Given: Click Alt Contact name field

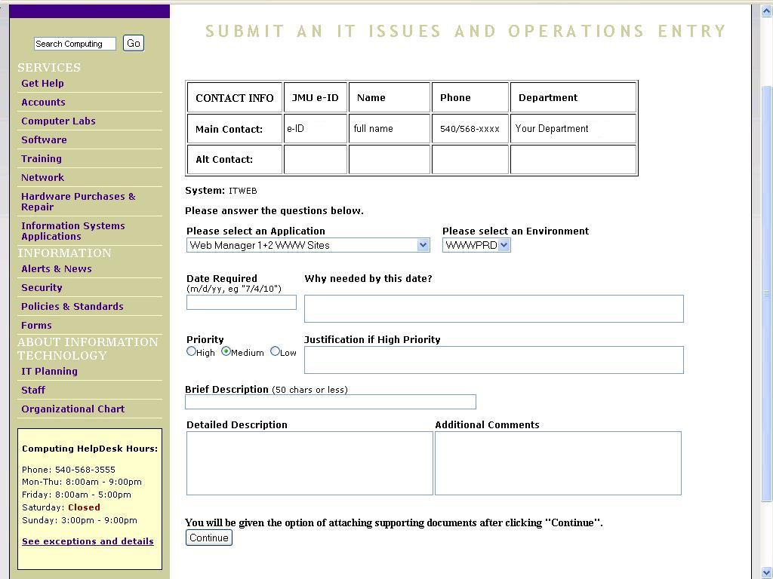Looking at the screenshot, I should point(390,159).
